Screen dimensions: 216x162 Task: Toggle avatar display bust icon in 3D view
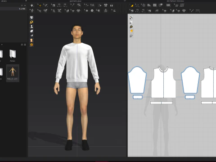[31, 27]
